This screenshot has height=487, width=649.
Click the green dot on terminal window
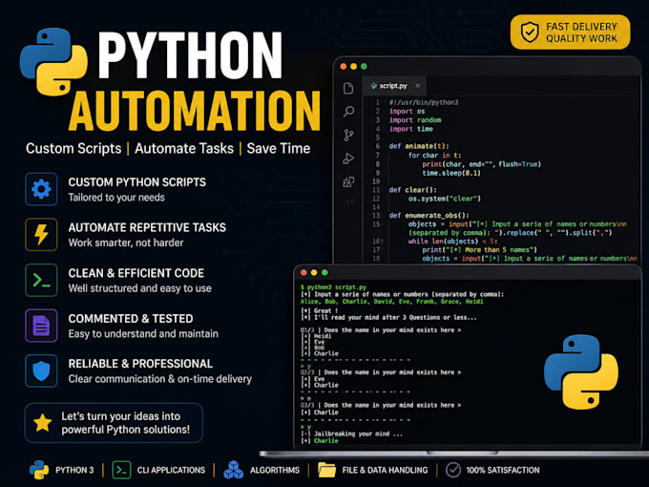324,272
